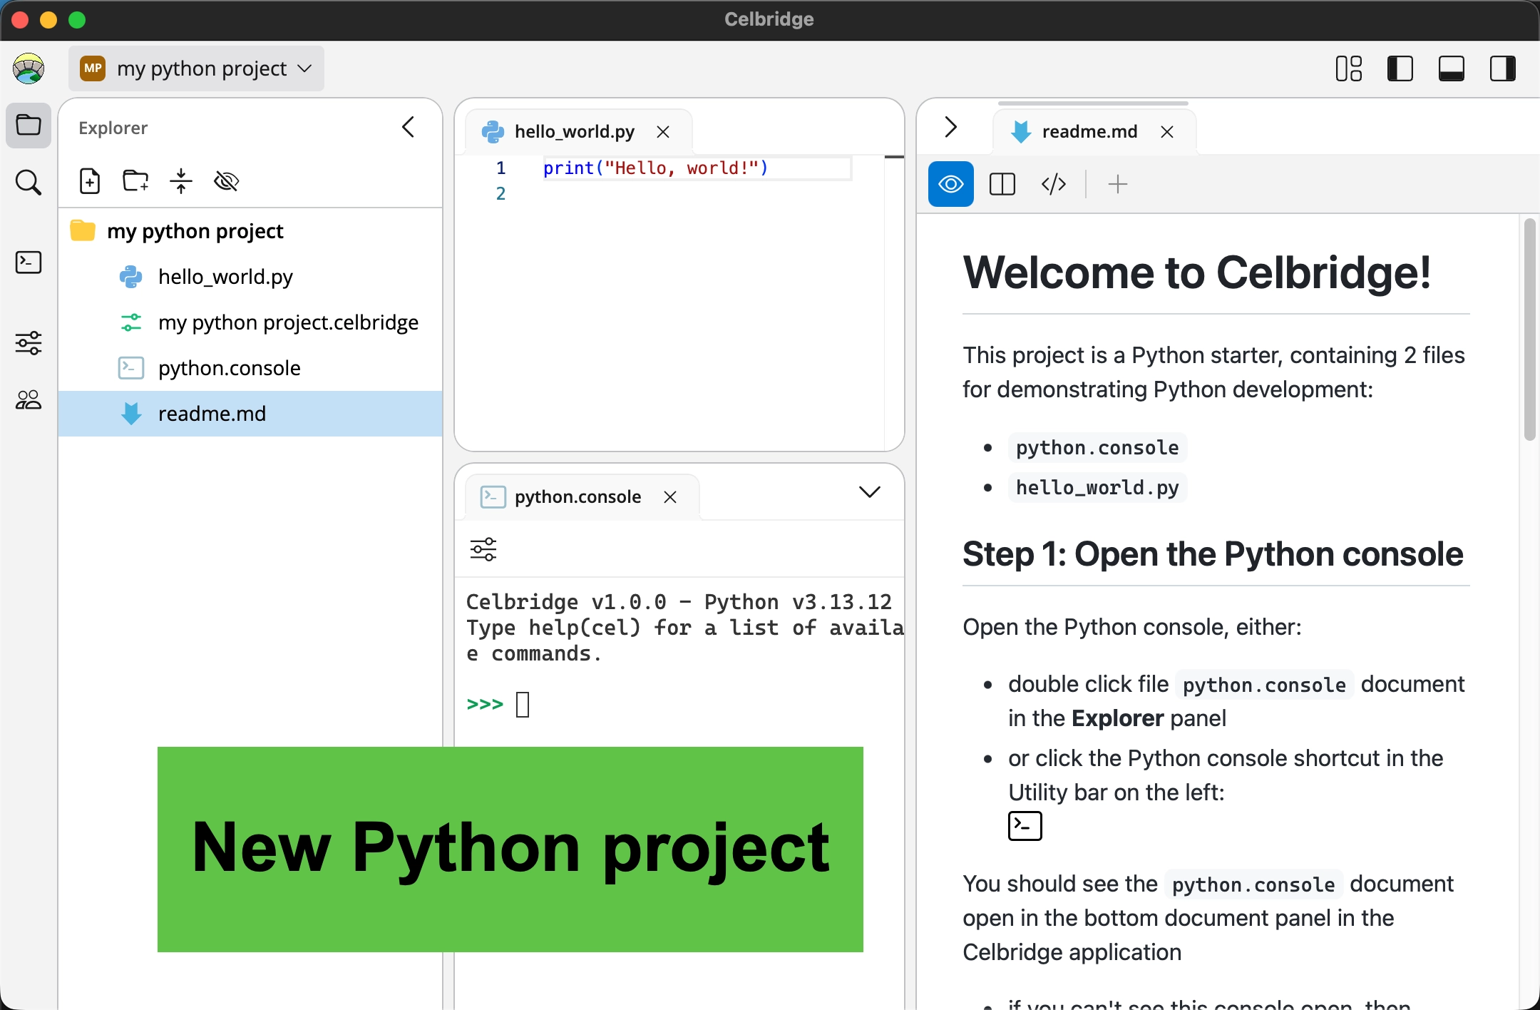
Task: Click the print line in the code editor
Action: click(656, 168)
